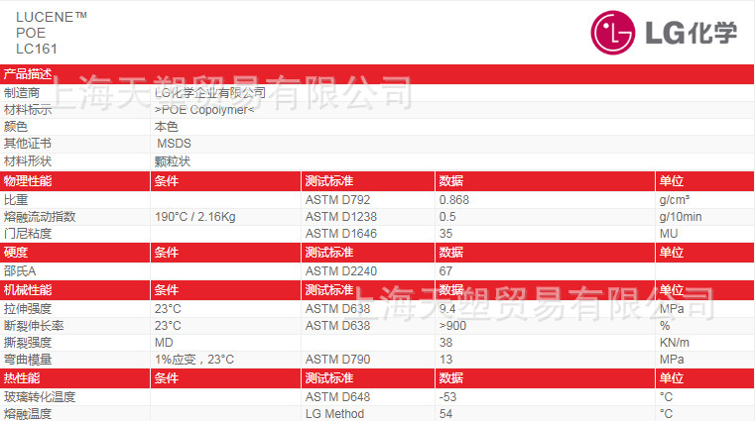
Task: Click the 熔融温度 row label
Action: 28,413
